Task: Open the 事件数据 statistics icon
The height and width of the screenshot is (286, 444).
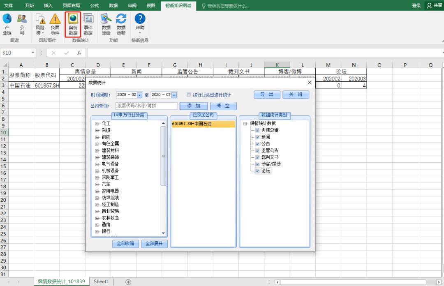Action: coord(88,24)
